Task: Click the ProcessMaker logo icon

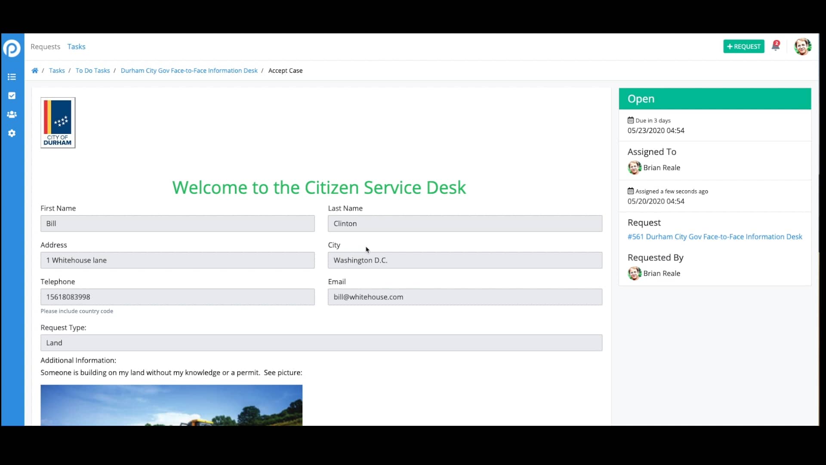Action: tap(12, 48)
